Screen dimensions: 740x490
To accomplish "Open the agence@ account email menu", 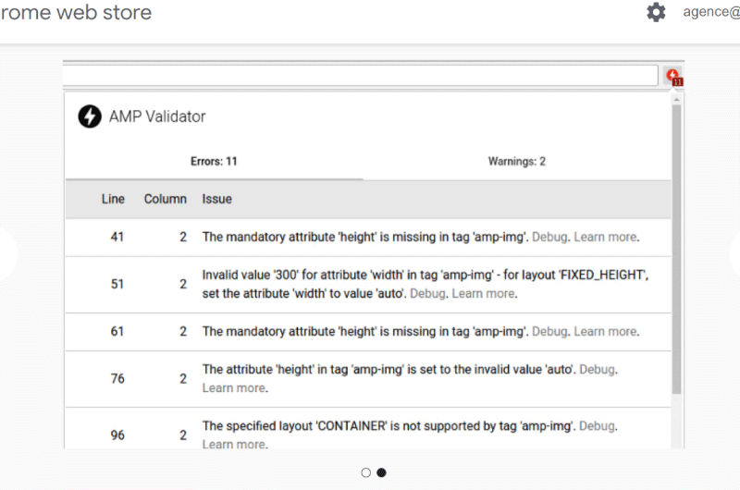I will (x=711, y=12).
